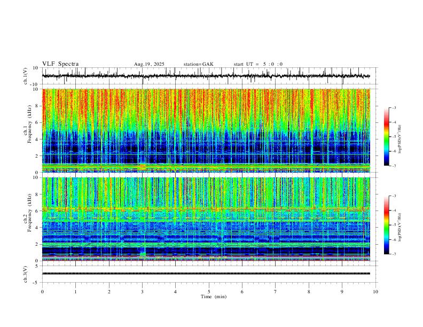Select the date text 'Aug.19, 2025'
This screenshot has width=423, height=327.
(x=149, y=64)
